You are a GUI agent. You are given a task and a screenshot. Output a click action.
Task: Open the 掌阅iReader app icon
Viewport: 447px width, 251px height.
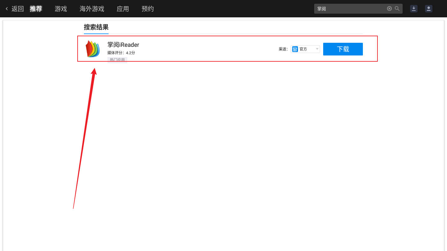point(93,49)
